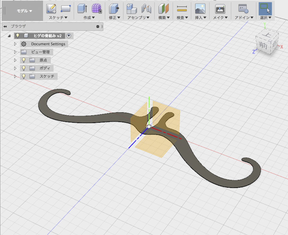This screenshot has width=288, height=235.
Task: Select the Measure ruler icon
Action: point(182,9)
